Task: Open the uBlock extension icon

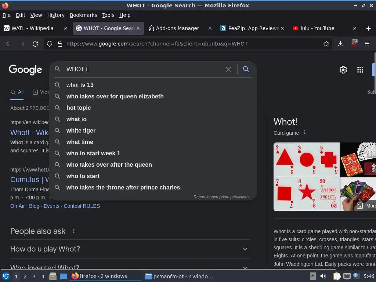Action: 354,43
